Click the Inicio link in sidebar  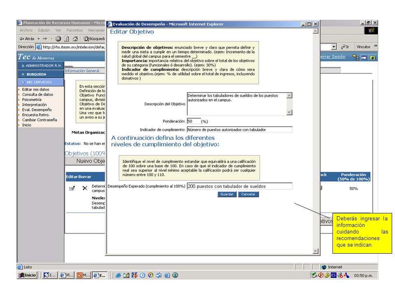point(26,125)
